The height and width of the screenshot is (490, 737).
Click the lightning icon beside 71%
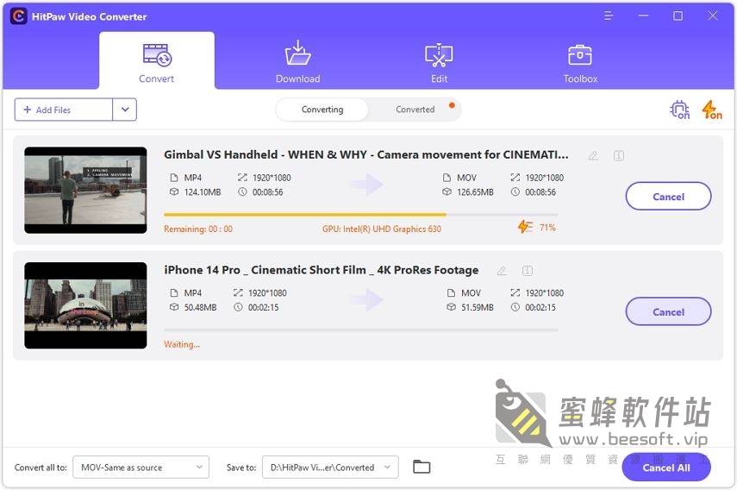click(525, 227)
